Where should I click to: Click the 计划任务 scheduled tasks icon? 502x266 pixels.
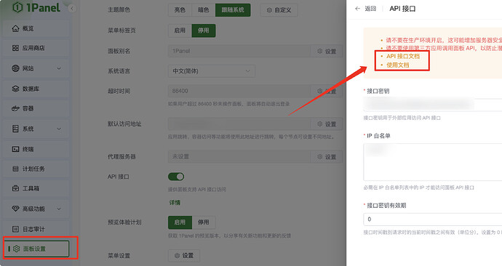pos(15,169)
